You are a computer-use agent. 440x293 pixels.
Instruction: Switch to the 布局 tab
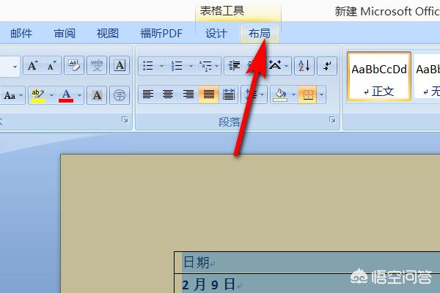pyautogui.click(x=260, y=34)
